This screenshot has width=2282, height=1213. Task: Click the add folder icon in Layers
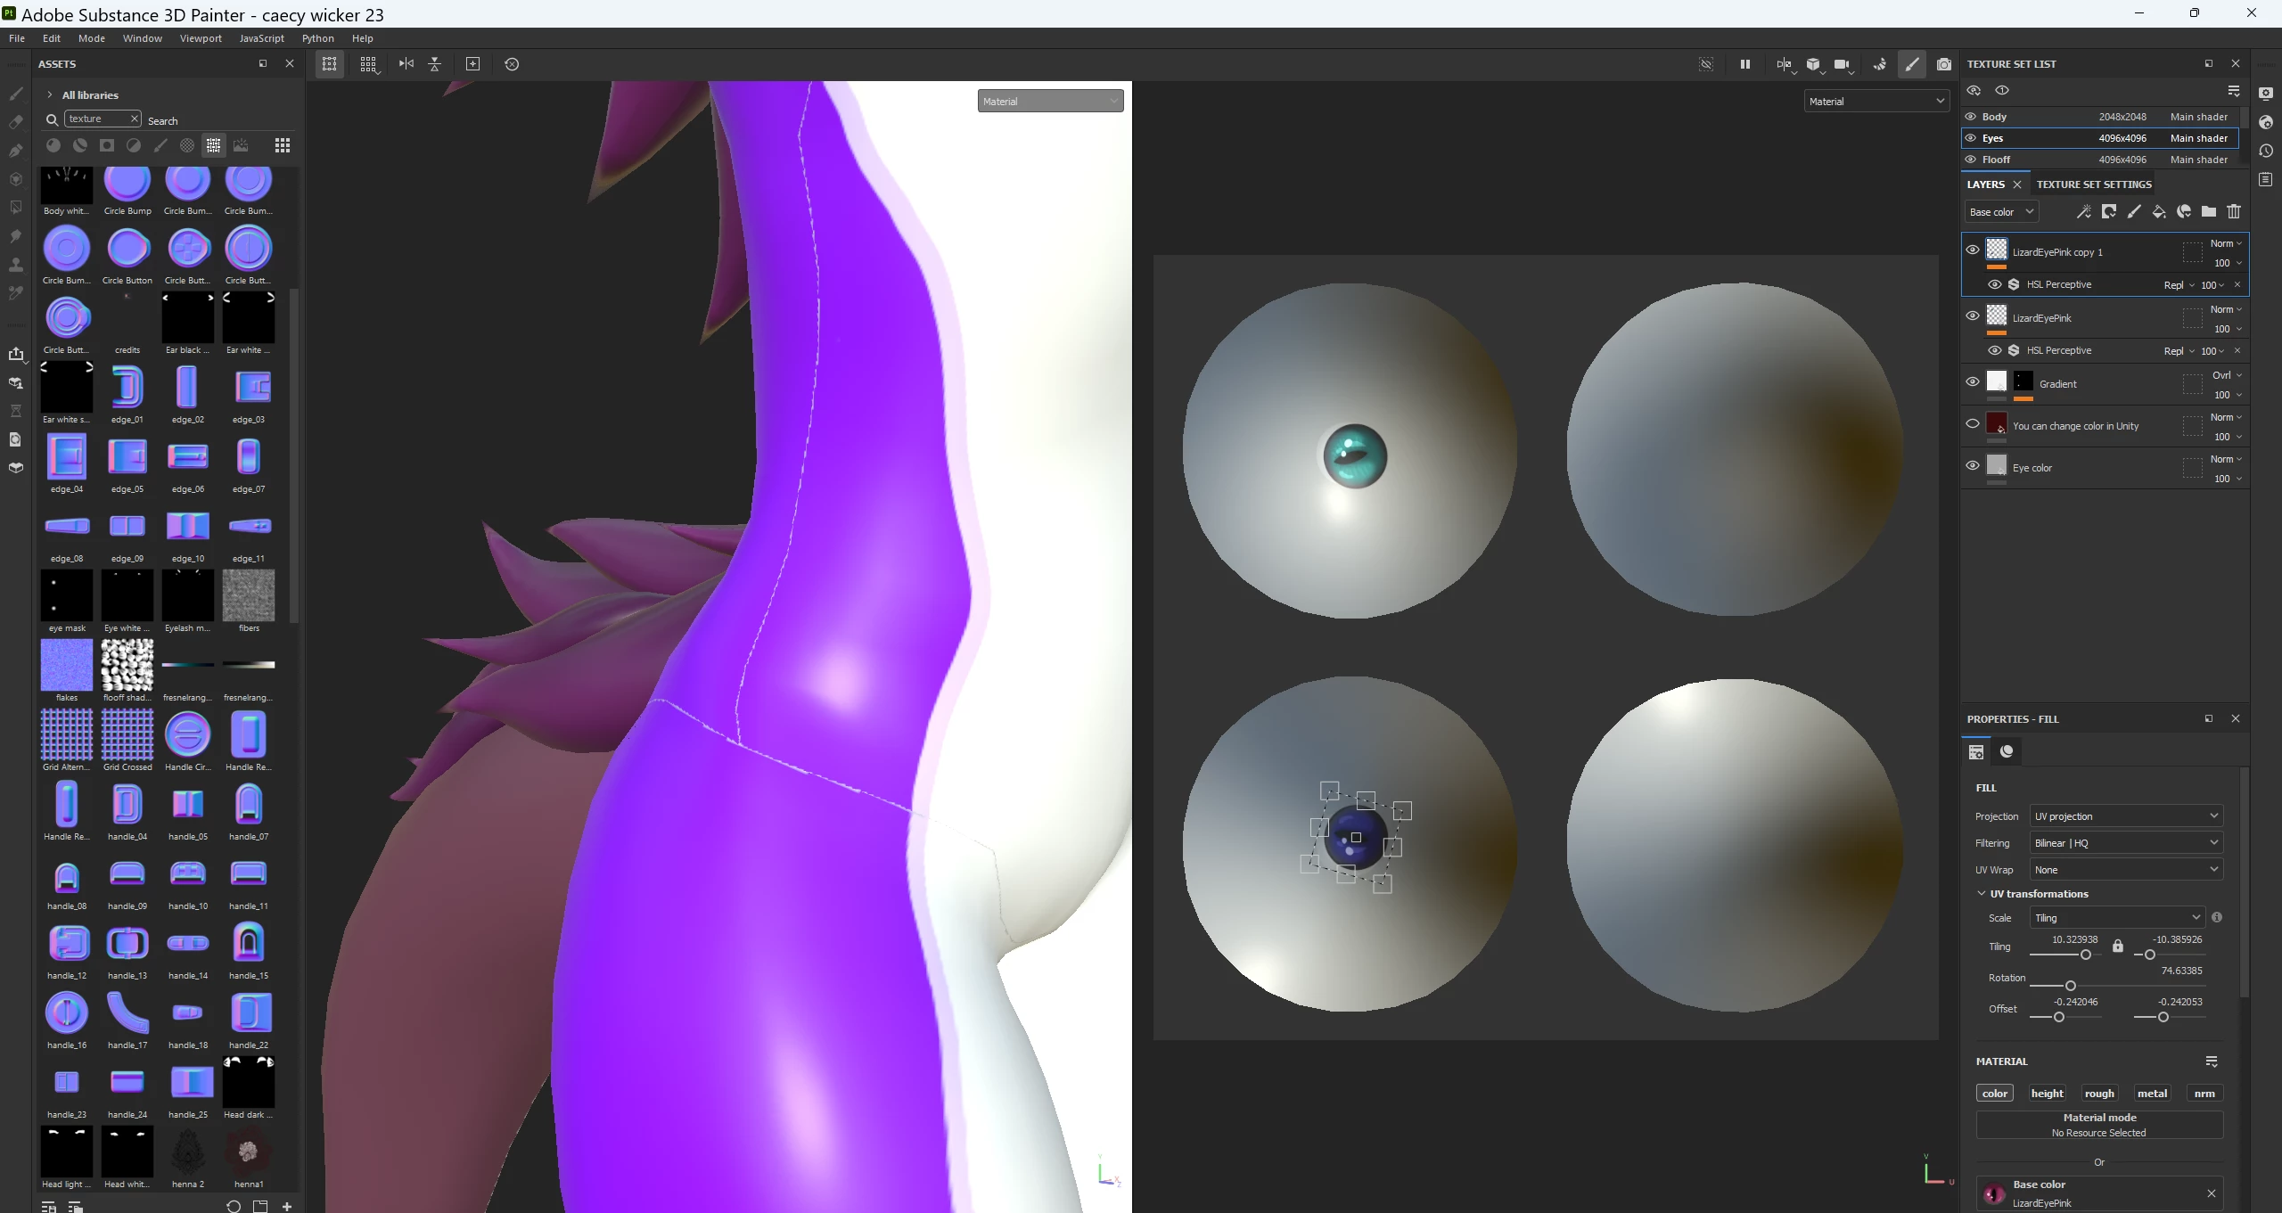click(x=2208, y=212)
